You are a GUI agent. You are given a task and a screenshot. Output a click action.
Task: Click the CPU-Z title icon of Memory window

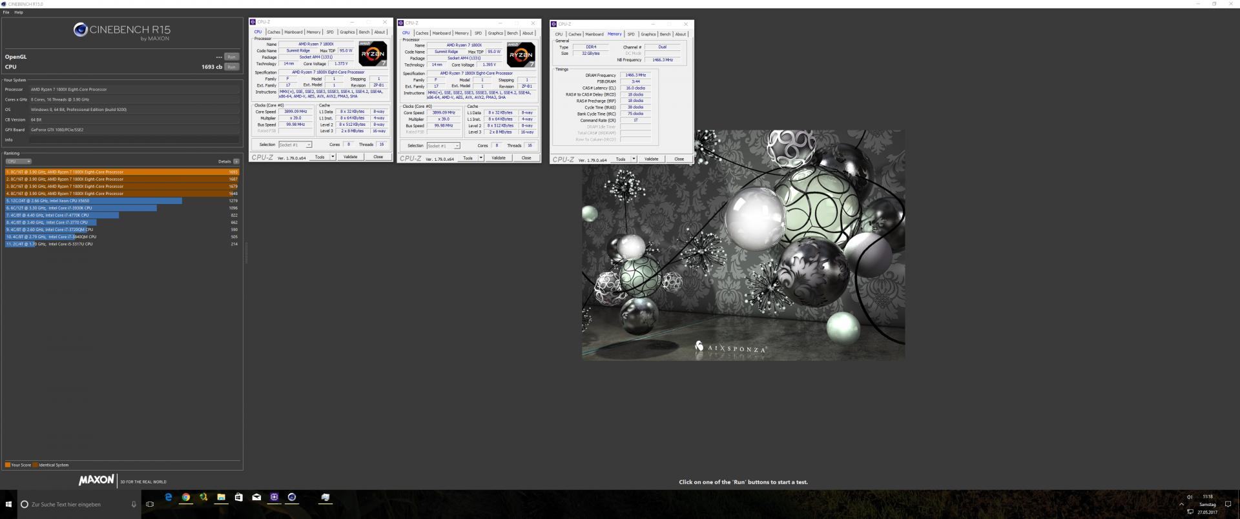point(553,24)
